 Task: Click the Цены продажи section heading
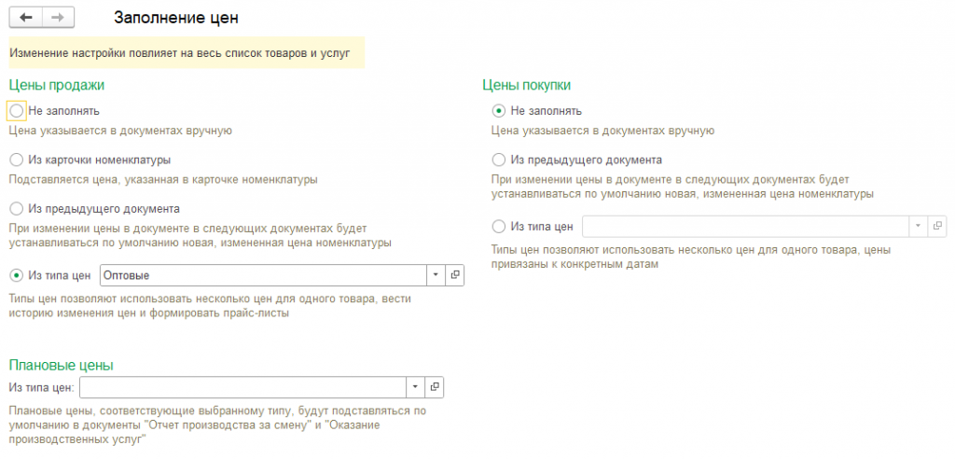[x=57, y=85]
